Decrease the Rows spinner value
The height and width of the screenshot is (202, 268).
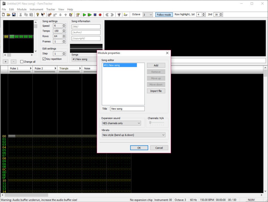tap(64, 37)
